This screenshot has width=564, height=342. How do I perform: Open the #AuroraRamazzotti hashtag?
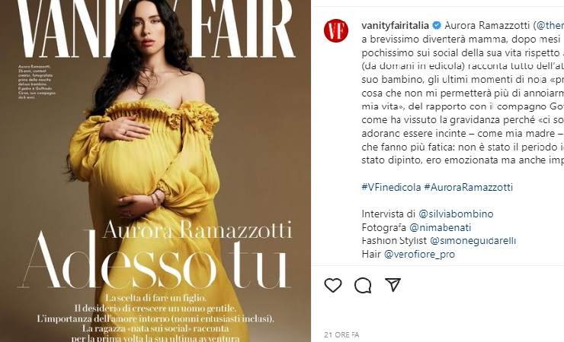click(x=468, y=187)
